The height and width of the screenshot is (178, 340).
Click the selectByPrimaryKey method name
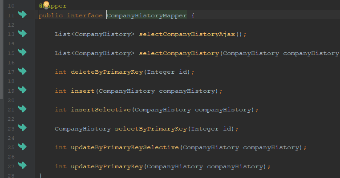point(151,129)
